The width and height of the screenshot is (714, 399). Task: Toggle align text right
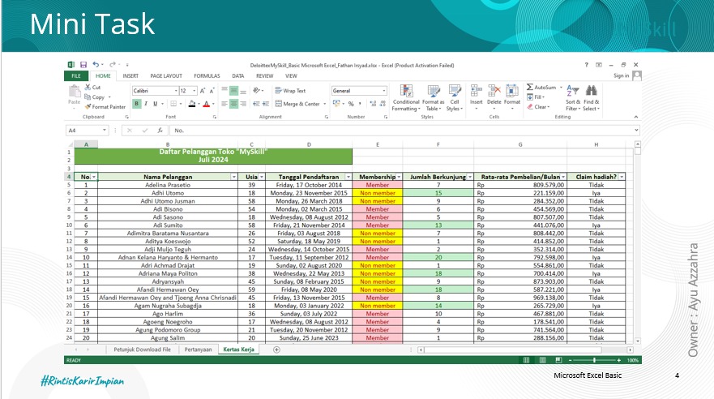[x=243, y=104]
